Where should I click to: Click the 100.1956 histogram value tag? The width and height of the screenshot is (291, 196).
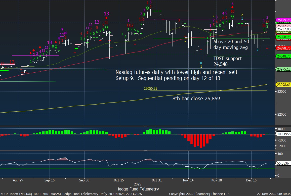click(x=283, y=134)
